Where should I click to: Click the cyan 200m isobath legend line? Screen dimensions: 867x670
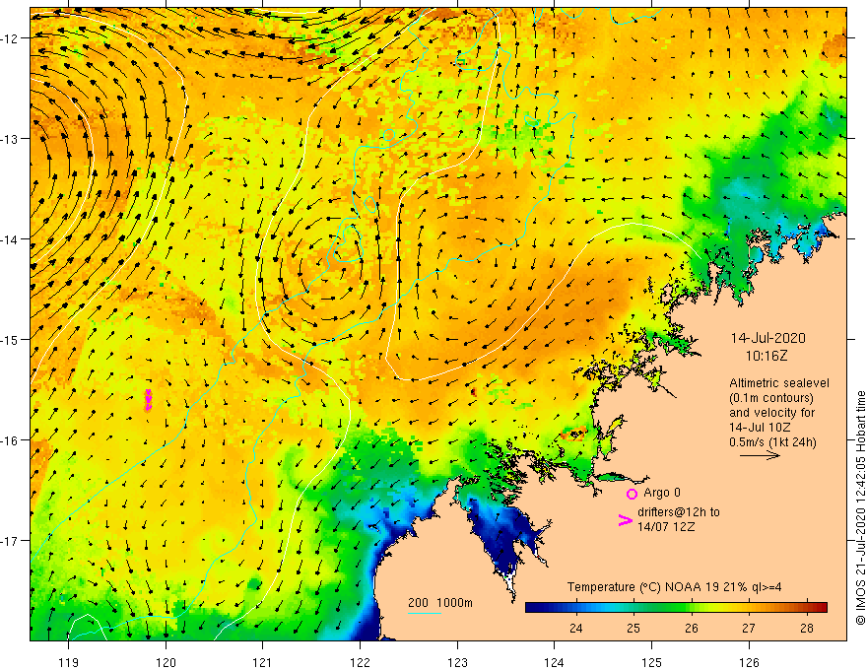pos(425,613)
